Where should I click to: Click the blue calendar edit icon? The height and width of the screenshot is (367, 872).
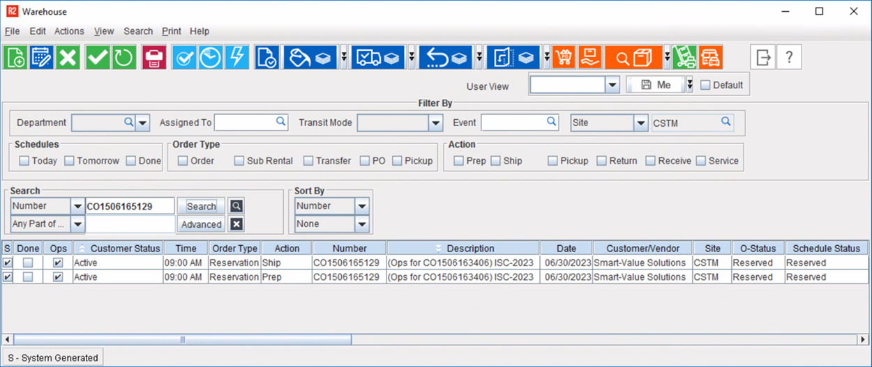point(42,57)
